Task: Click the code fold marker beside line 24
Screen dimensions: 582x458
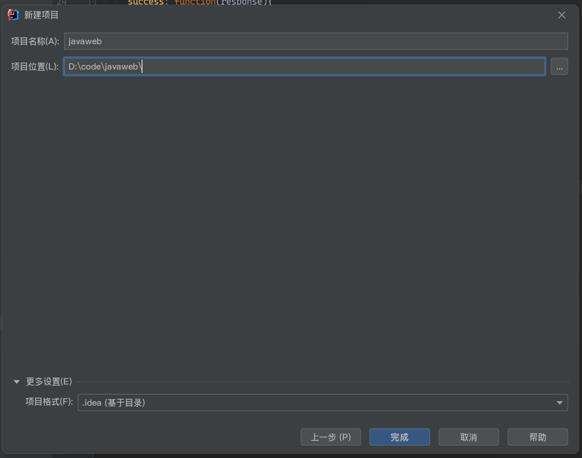Action: click(93, 2)
